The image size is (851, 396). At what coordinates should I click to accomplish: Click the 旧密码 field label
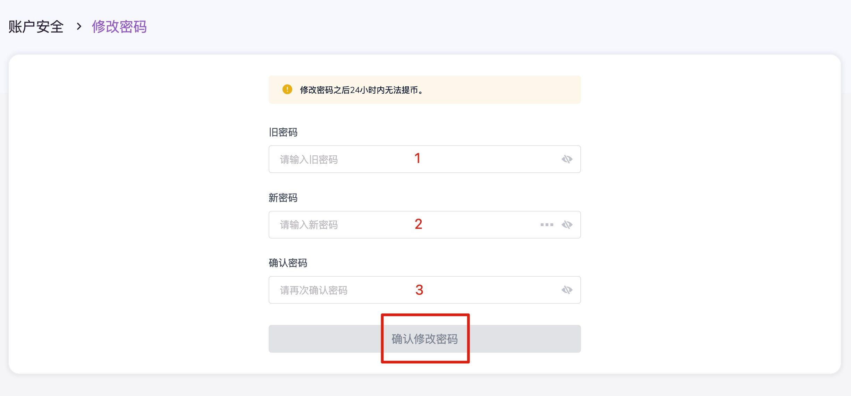tap(283, 132)
